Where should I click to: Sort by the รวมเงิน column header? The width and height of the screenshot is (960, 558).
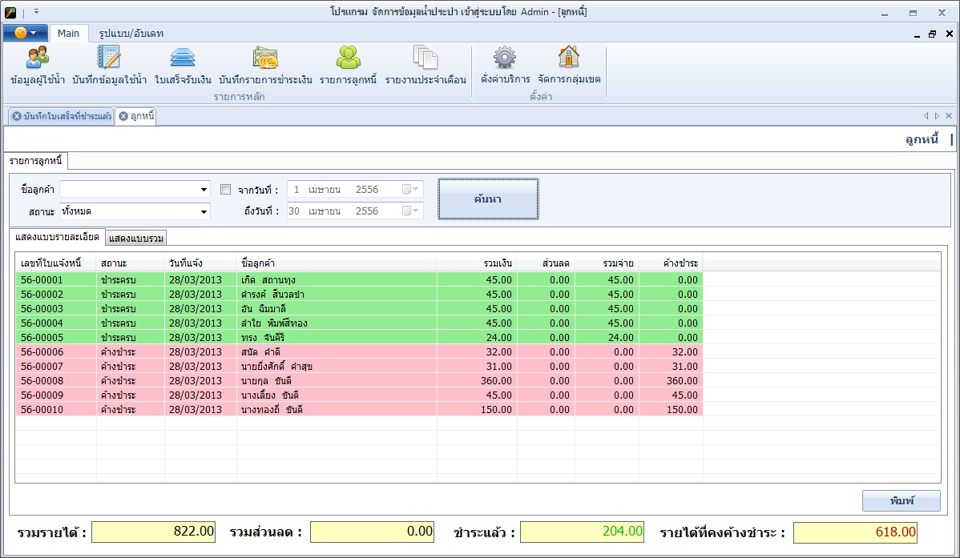(477, 263)
